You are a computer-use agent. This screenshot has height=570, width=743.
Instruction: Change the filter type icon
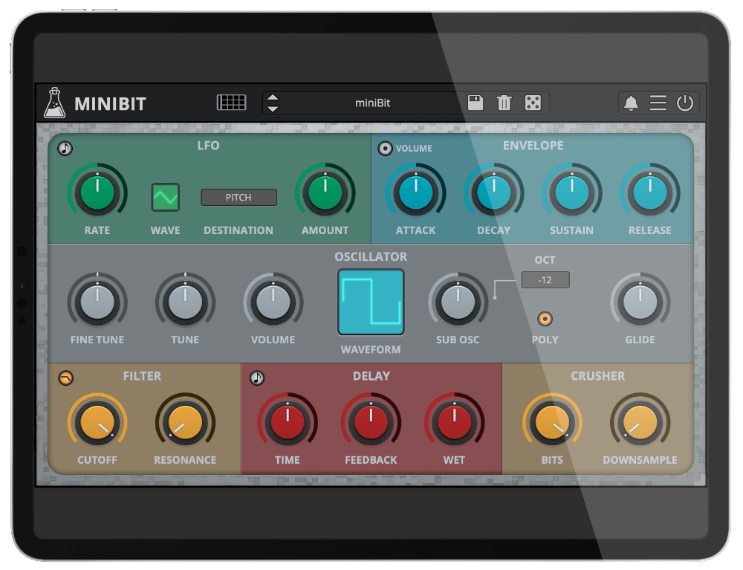click(x=65, y=378)
